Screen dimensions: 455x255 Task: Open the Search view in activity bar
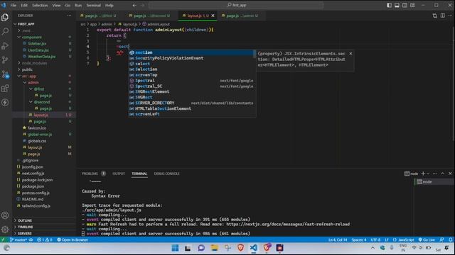(5, 31)
